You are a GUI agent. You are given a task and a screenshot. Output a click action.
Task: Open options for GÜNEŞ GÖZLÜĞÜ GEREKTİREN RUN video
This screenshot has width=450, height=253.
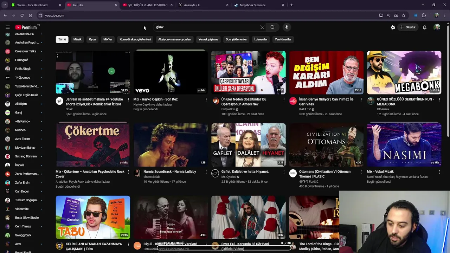(439, 100)
